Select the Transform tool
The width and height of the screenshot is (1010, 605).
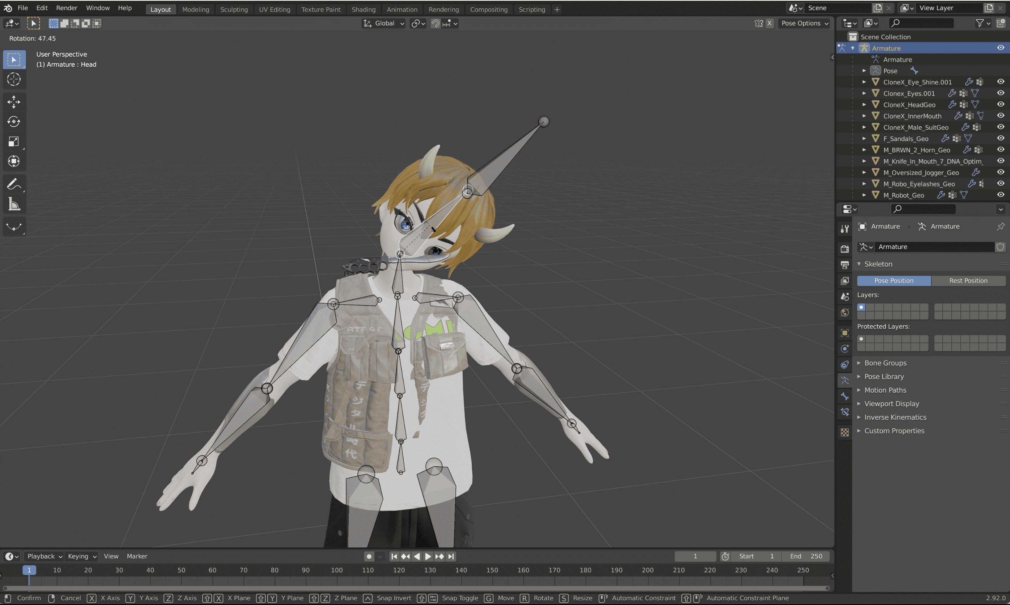(14, 161)
